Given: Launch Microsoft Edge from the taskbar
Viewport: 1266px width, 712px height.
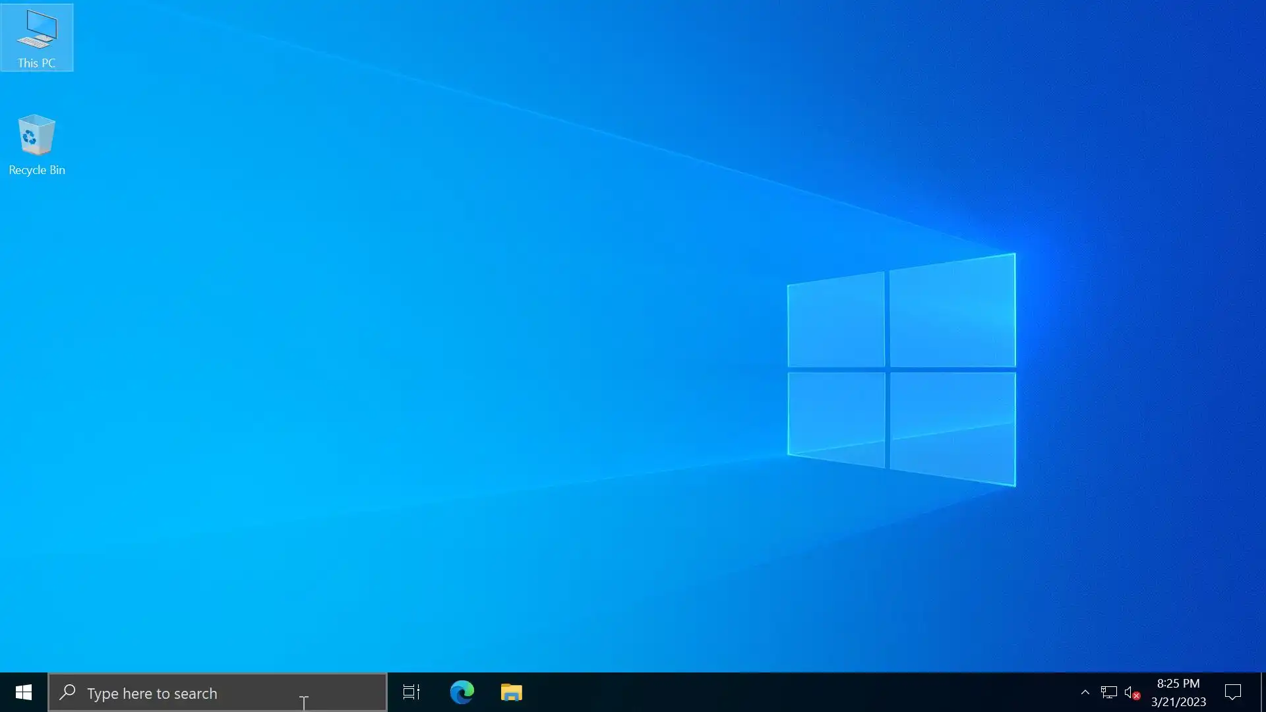Looking at the screenshot, I should 462,692.
